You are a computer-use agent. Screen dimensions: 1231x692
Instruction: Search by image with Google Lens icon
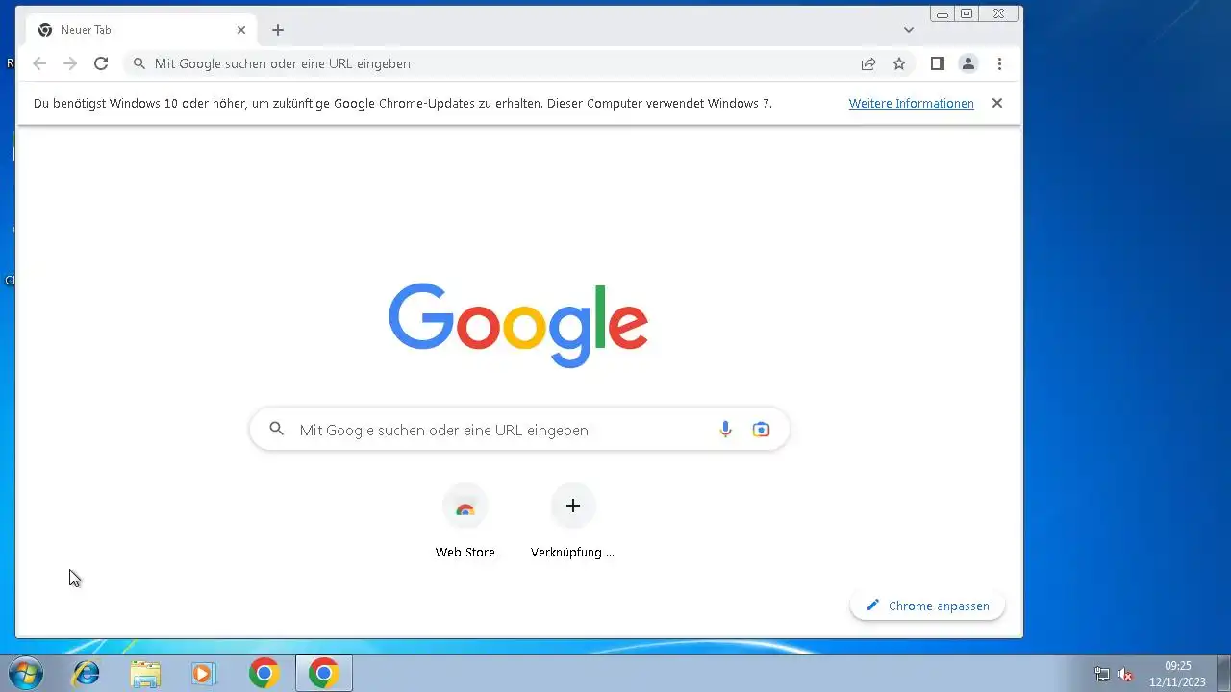(x=762, y=430)
